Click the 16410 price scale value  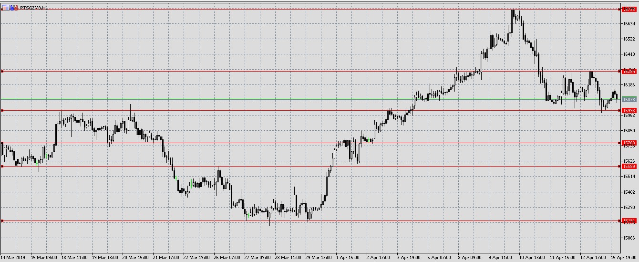point(629,54)
